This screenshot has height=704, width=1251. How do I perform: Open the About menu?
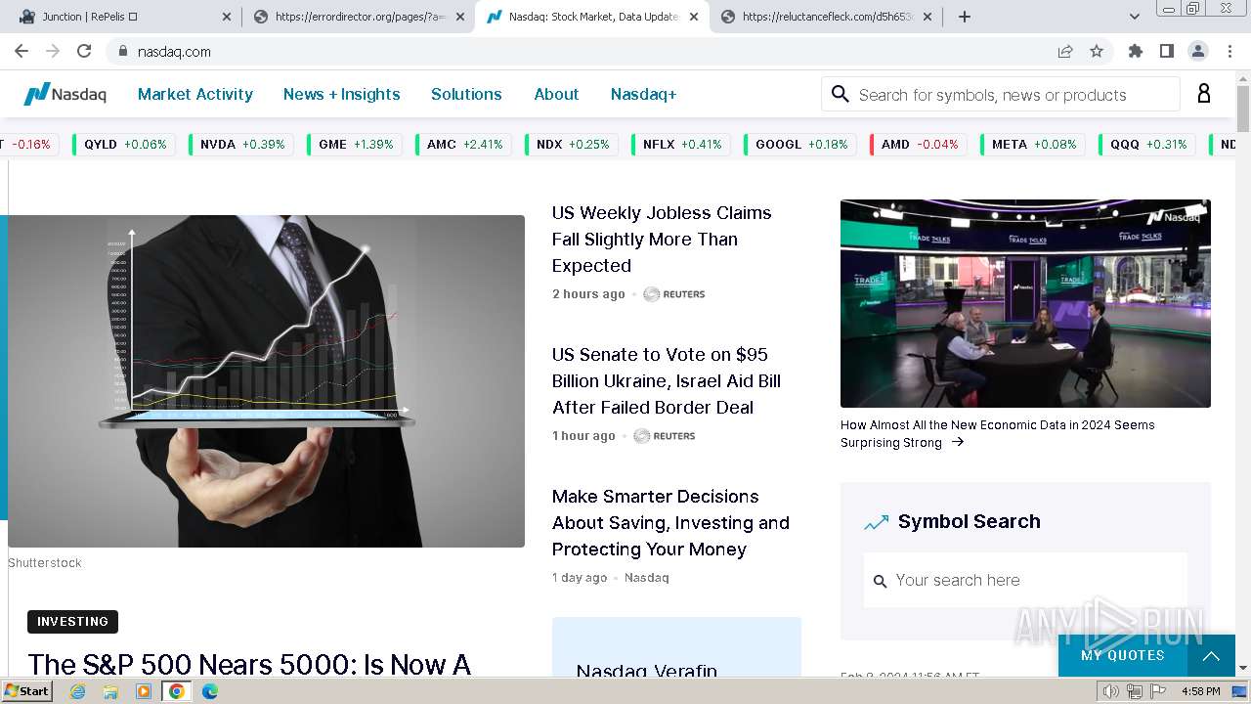556,94
